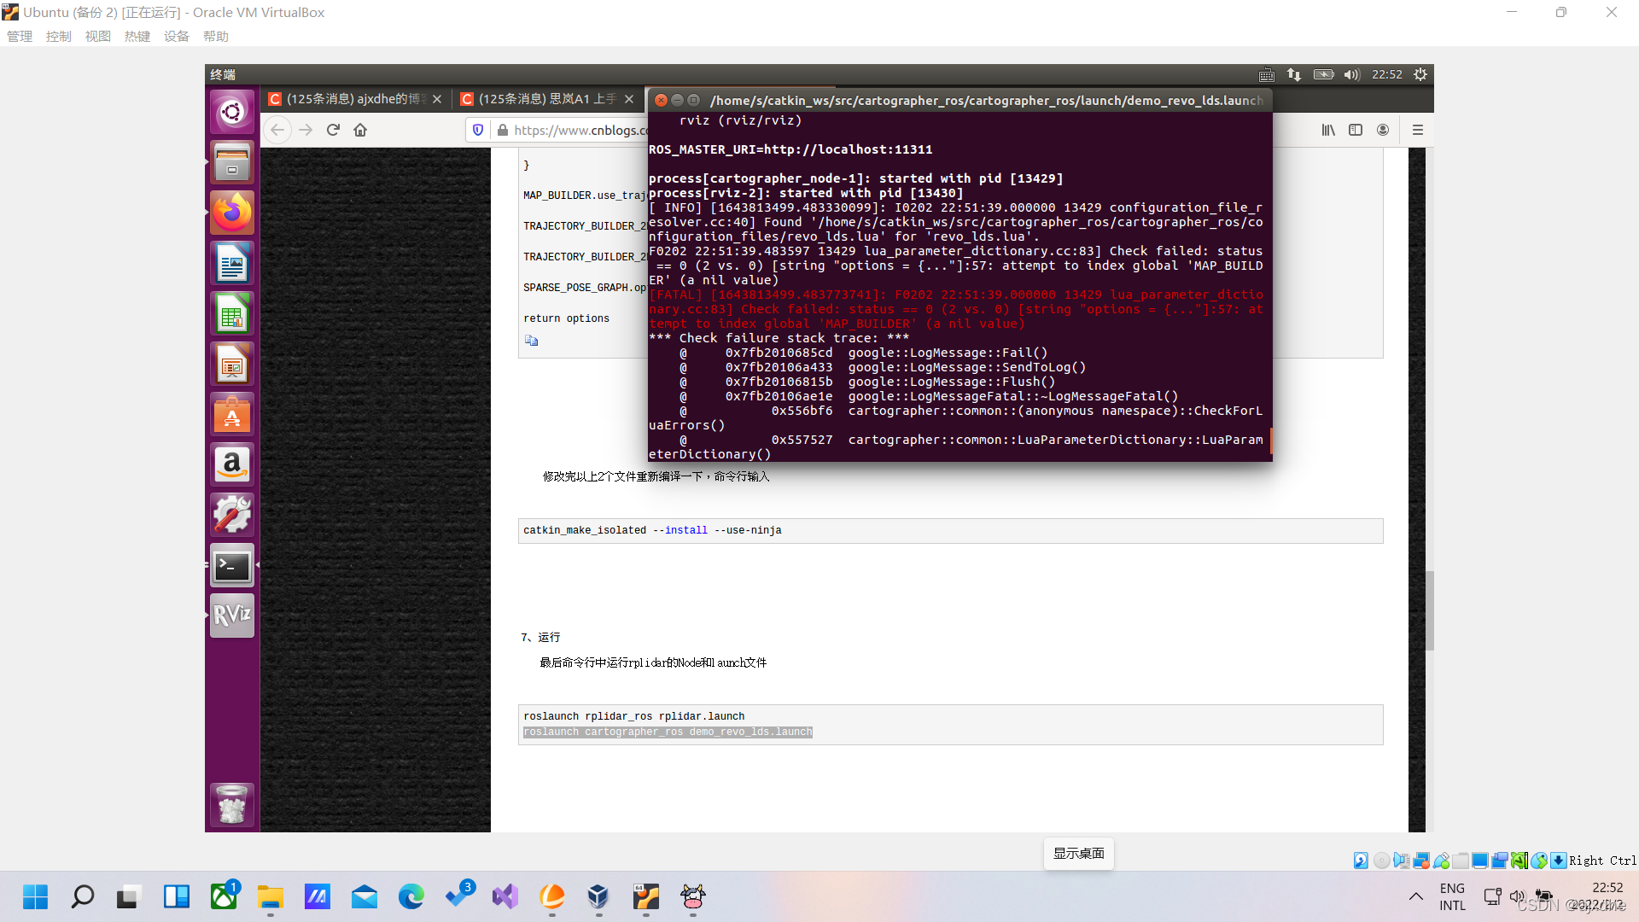Toggle Firefox sidebar view
The height and width of the screenshot is (922, 1639).
(x=1356, y=130)
